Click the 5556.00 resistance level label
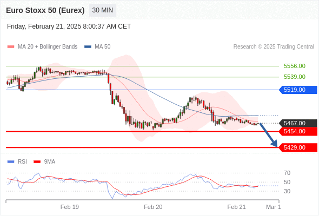This screenshot has width=319, height=216. [x=295, y=66]
